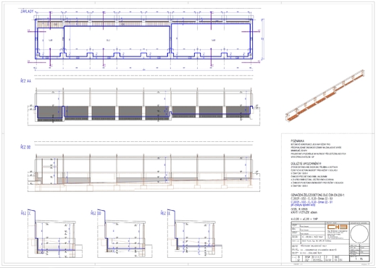376x268 pixels.
Task: Click the POZNÁMKA notes heading
Action: tap(298, 141)
